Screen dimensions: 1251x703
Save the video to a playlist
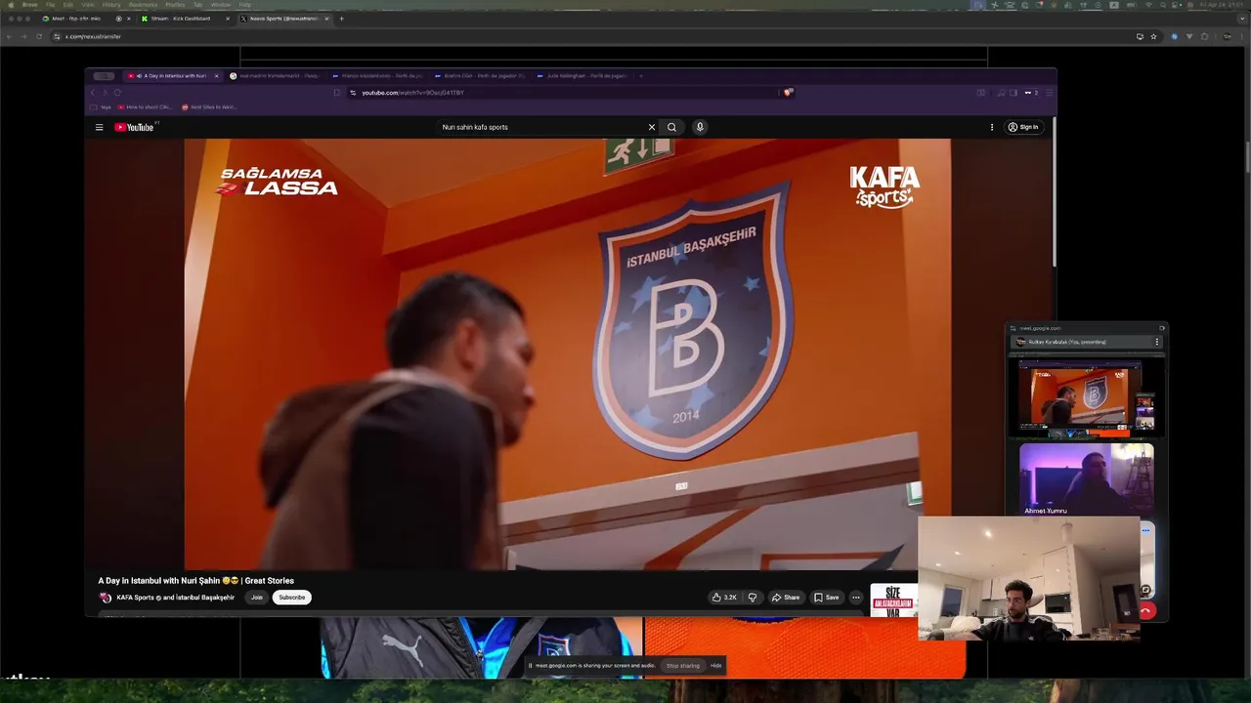point(827,598)
